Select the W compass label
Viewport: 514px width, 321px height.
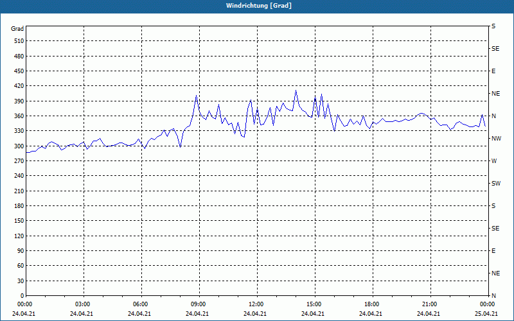click(494, 161)
